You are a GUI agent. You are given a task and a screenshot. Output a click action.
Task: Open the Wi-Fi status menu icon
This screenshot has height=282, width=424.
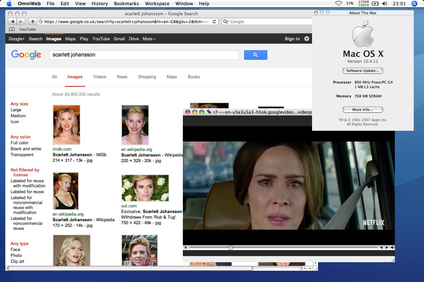(339, 4)
